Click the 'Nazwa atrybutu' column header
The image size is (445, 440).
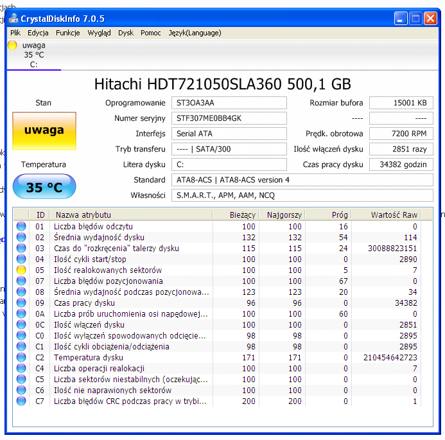click(x=131, y=215)
